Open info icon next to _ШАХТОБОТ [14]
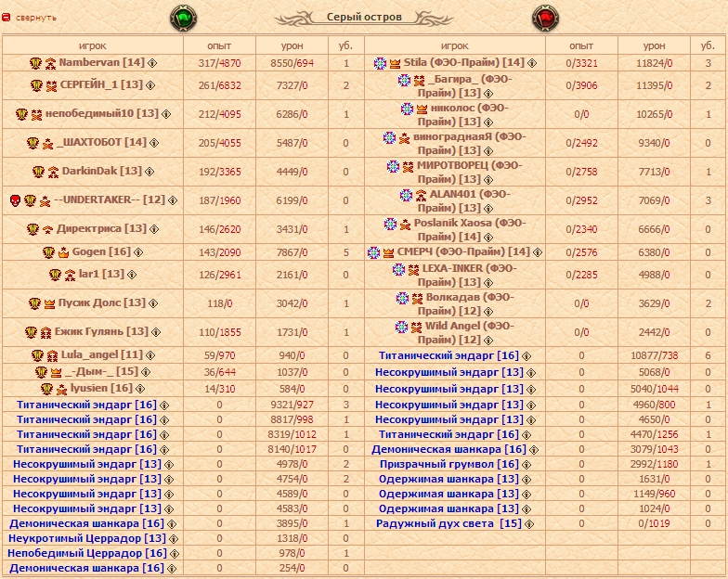Screen dimensions: 728x579 (x=154, y=143)
